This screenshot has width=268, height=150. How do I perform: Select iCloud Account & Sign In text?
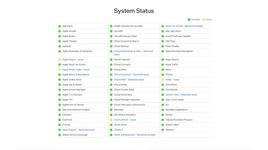[126, 41]
